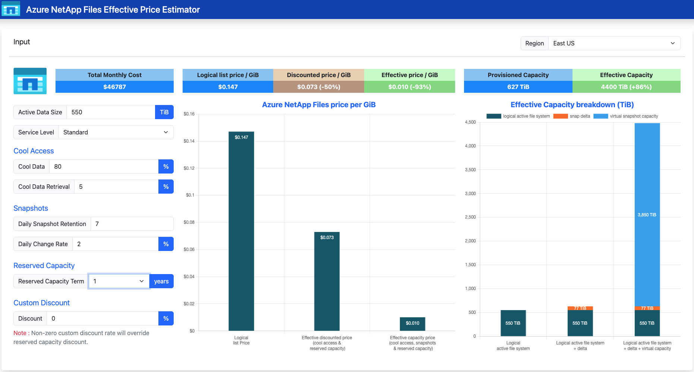The height and width of the screenshot is (372, 694).
Task: Click the Effective Capacity breakdown (TiB) chart title
Action: click(x=572, y=105)
